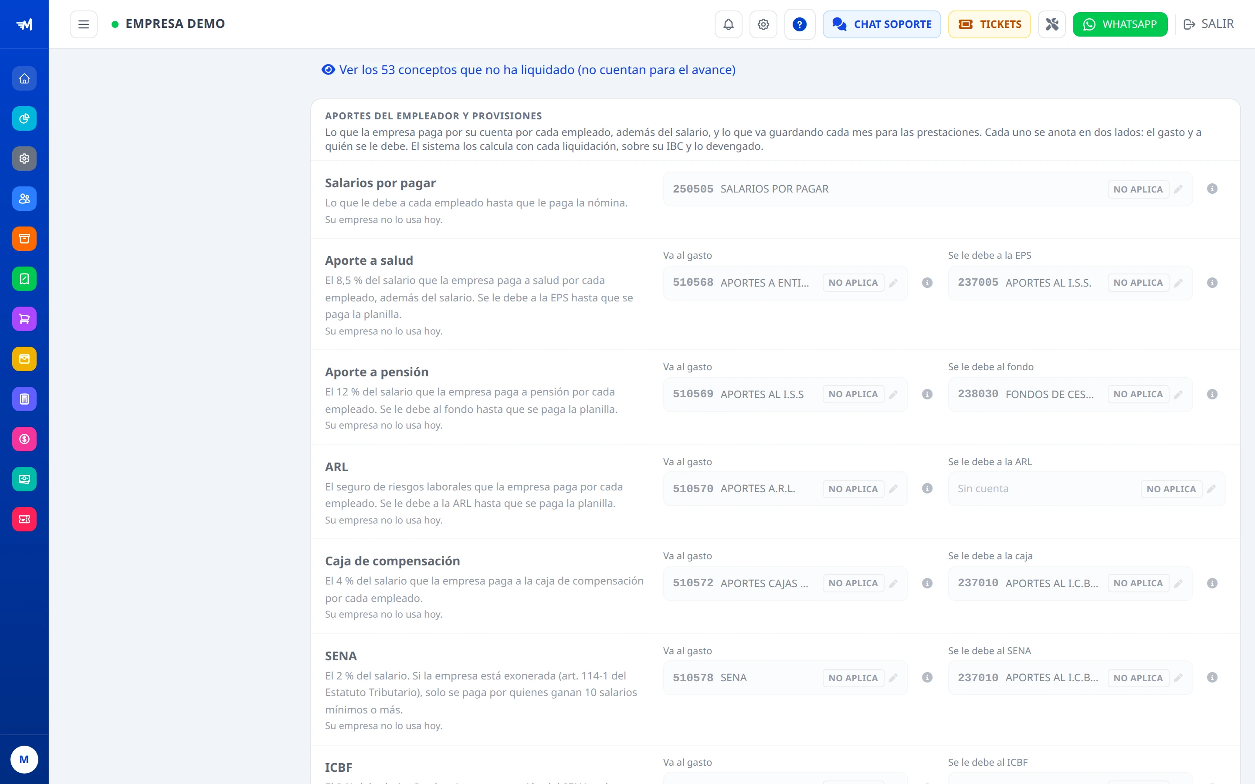Open the users sidebar icon
Image resolution: width=1255 pixels, height=784 pixels.
24,199
